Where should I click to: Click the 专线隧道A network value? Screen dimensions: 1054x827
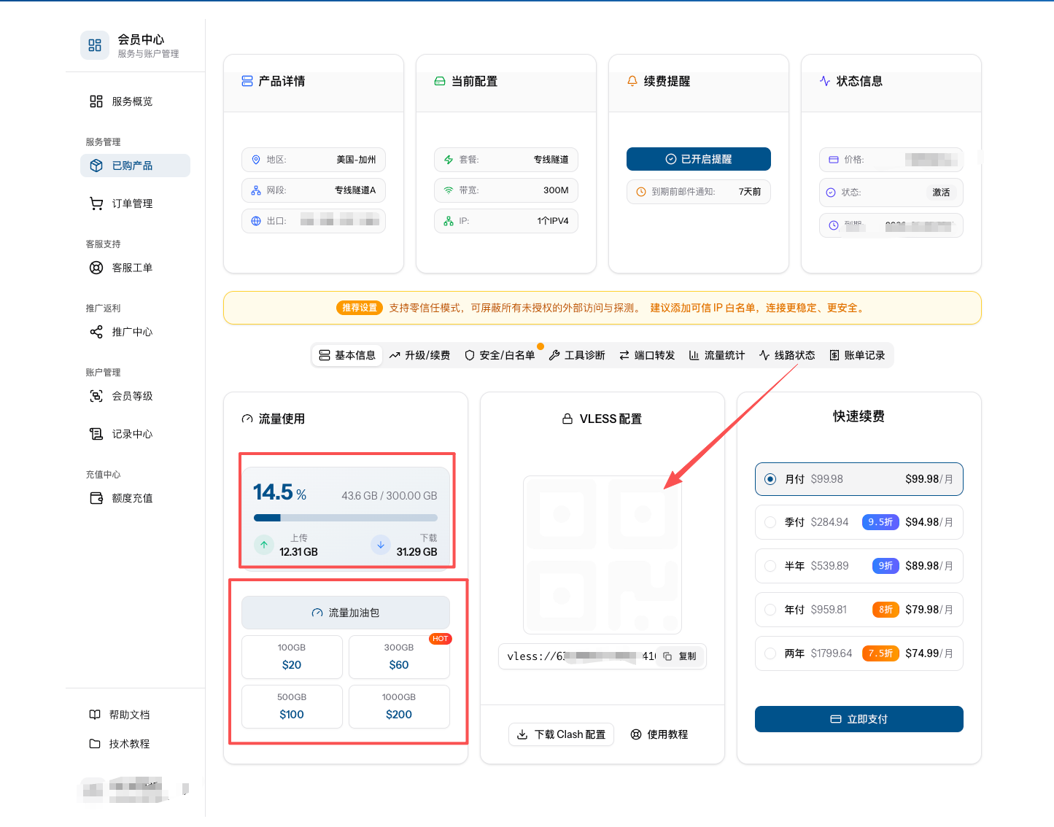click(355, 190)
